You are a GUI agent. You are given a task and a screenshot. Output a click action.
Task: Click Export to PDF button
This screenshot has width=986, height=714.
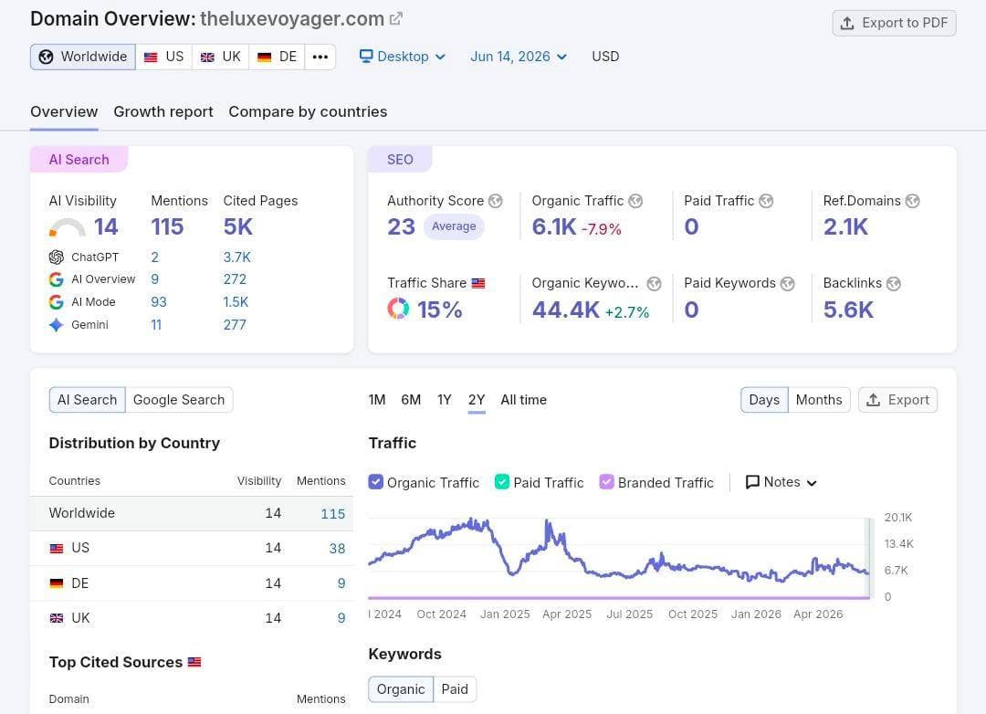point(894,23)
